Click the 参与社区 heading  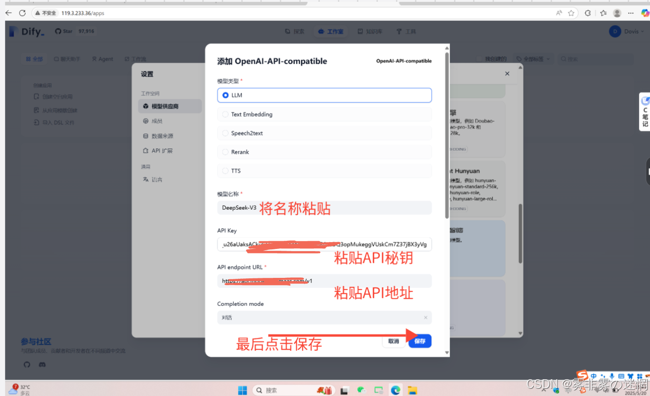coord(36,341)
